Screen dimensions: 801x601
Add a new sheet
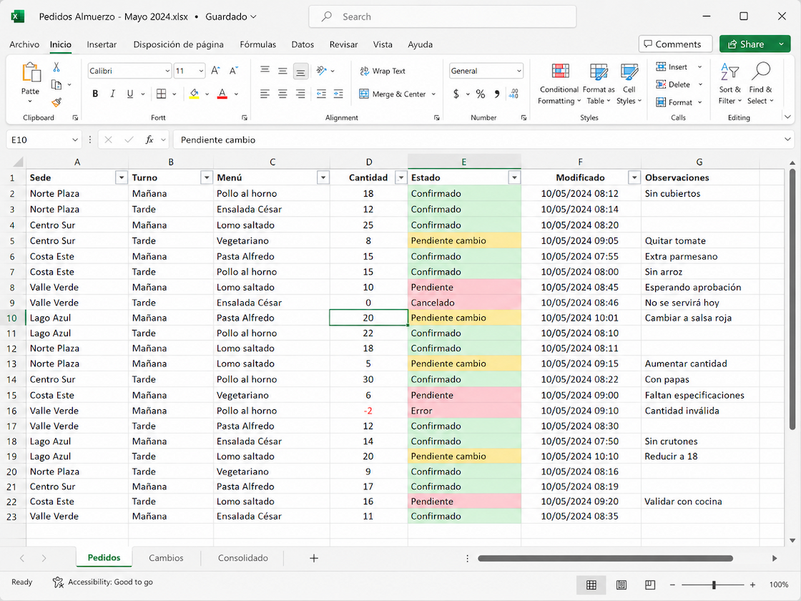[314, 558]
